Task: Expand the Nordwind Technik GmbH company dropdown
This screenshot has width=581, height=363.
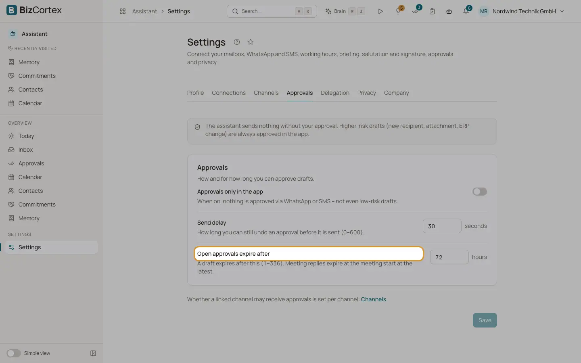Action: pos(528,11)
